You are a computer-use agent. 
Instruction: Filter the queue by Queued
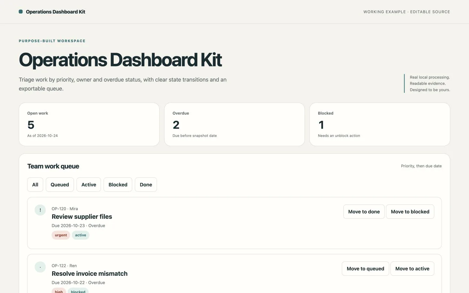[60, 185]
